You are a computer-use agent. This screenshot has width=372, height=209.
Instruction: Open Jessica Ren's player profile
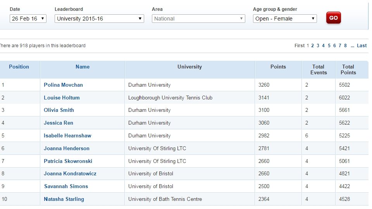point(59,123)
